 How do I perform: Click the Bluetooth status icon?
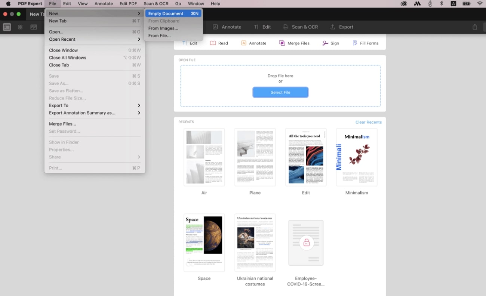click(442, 4)
